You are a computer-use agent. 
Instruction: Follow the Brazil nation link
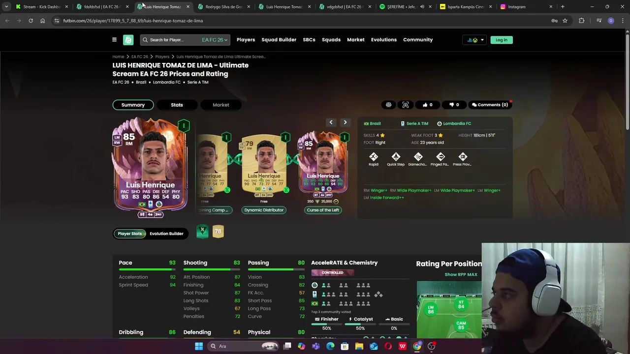pyautogui.click(x=372, y=123)
